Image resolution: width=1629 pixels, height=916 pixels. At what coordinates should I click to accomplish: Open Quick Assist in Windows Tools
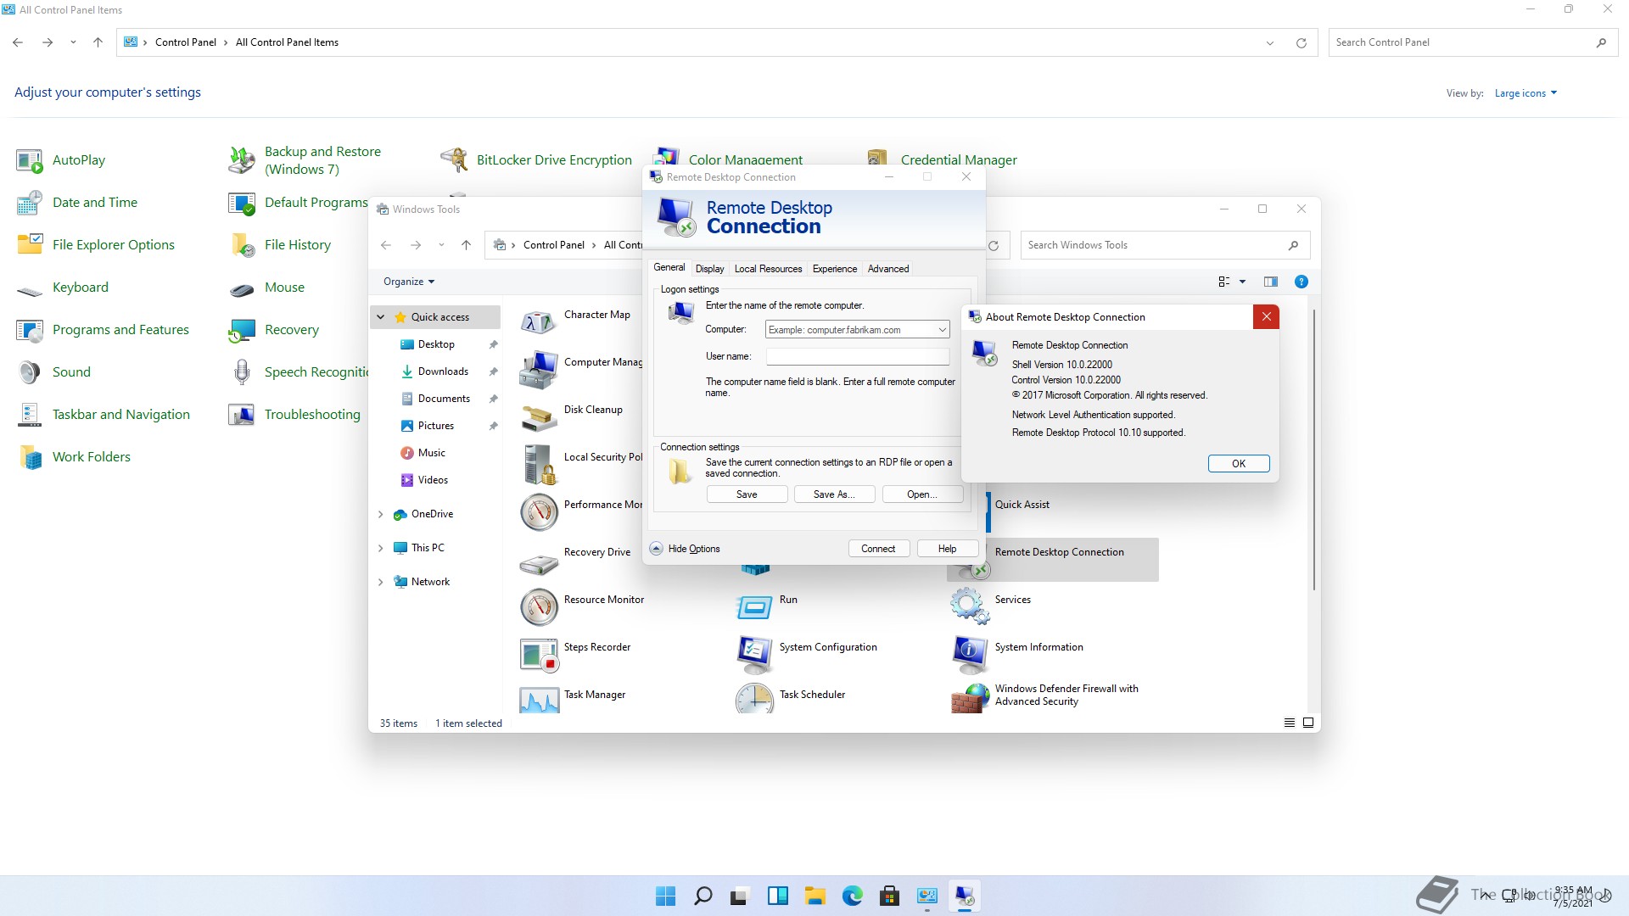(x=1022, y=505)
